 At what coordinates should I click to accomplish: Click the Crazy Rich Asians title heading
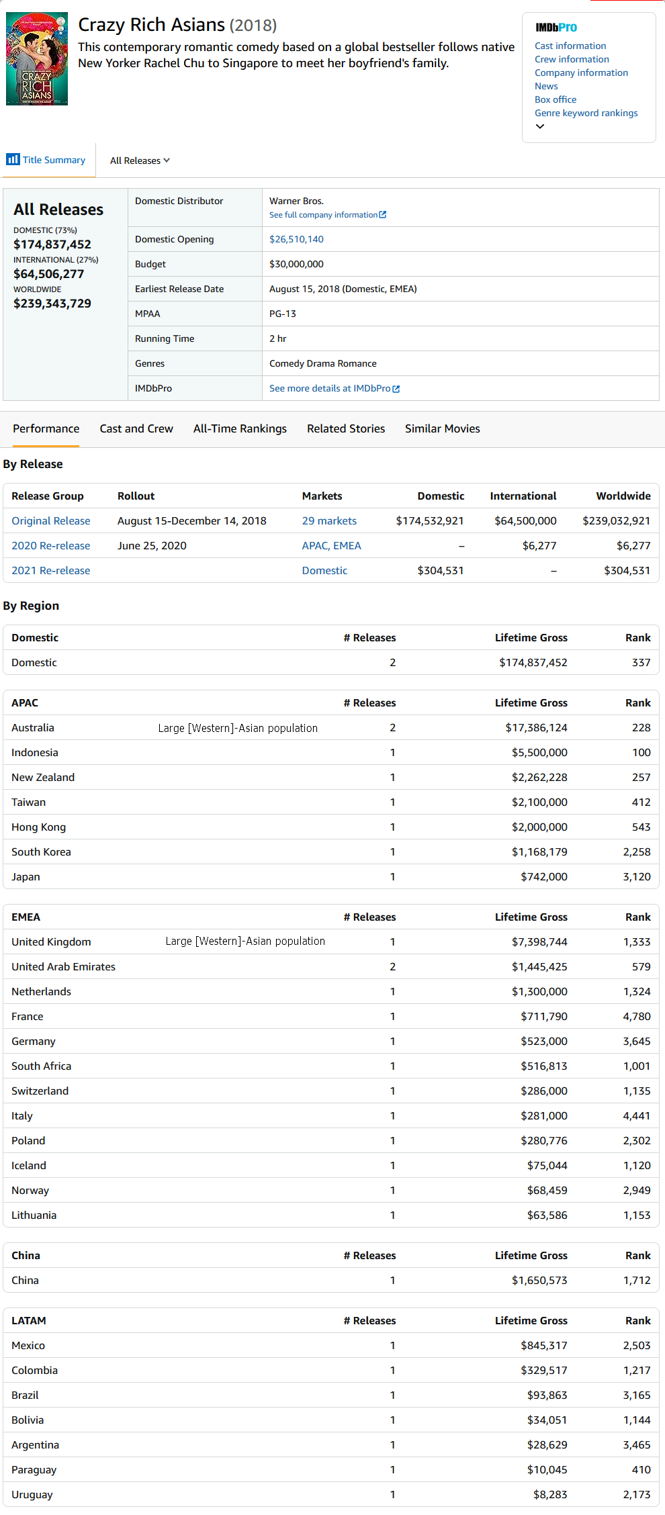(152, 25)
